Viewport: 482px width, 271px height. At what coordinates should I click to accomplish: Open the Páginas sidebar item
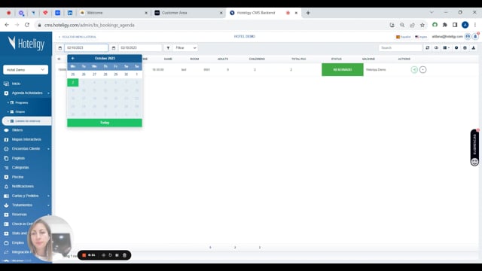pyautogui.click(x=18, y=158)
